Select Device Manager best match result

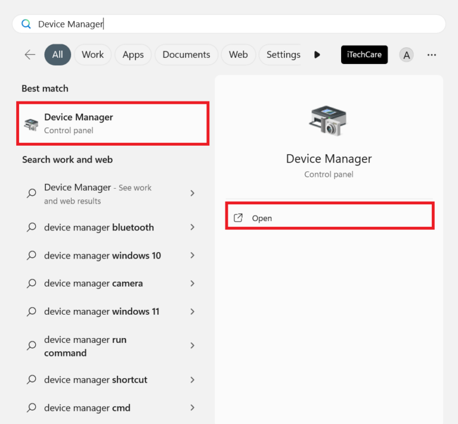tap(113, 124)
